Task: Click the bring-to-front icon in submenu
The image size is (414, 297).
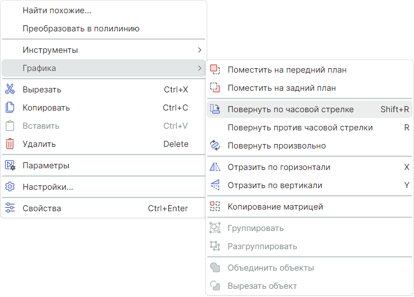Action: coord(215,70)
